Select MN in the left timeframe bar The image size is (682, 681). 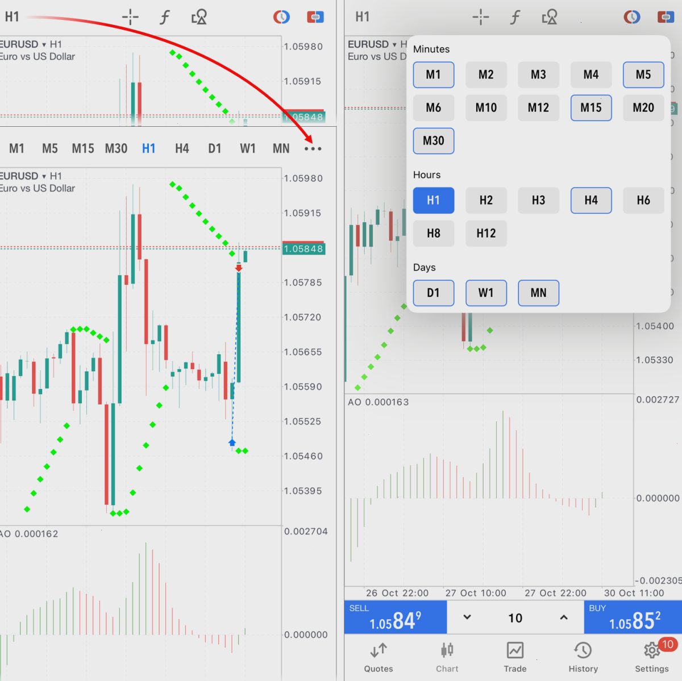[x=281, y=149]
